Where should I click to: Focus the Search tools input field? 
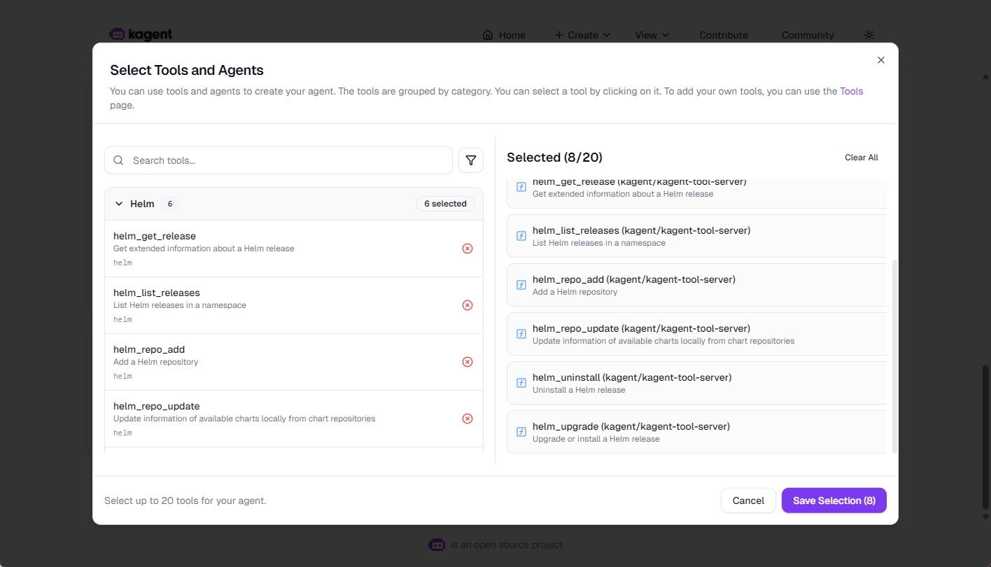(x=287, y=160)
